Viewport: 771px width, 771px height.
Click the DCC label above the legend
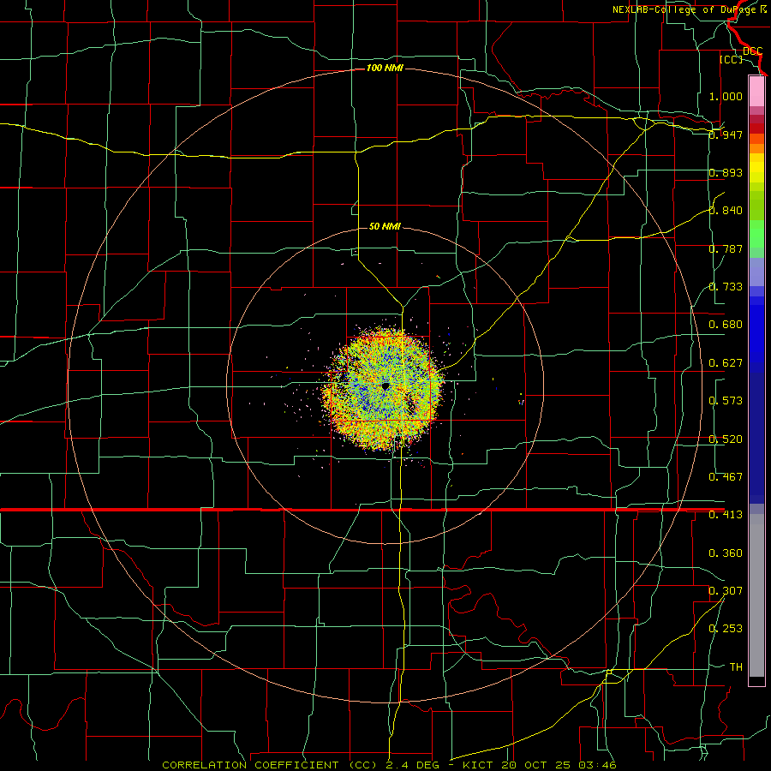click(x=752, y=51)
